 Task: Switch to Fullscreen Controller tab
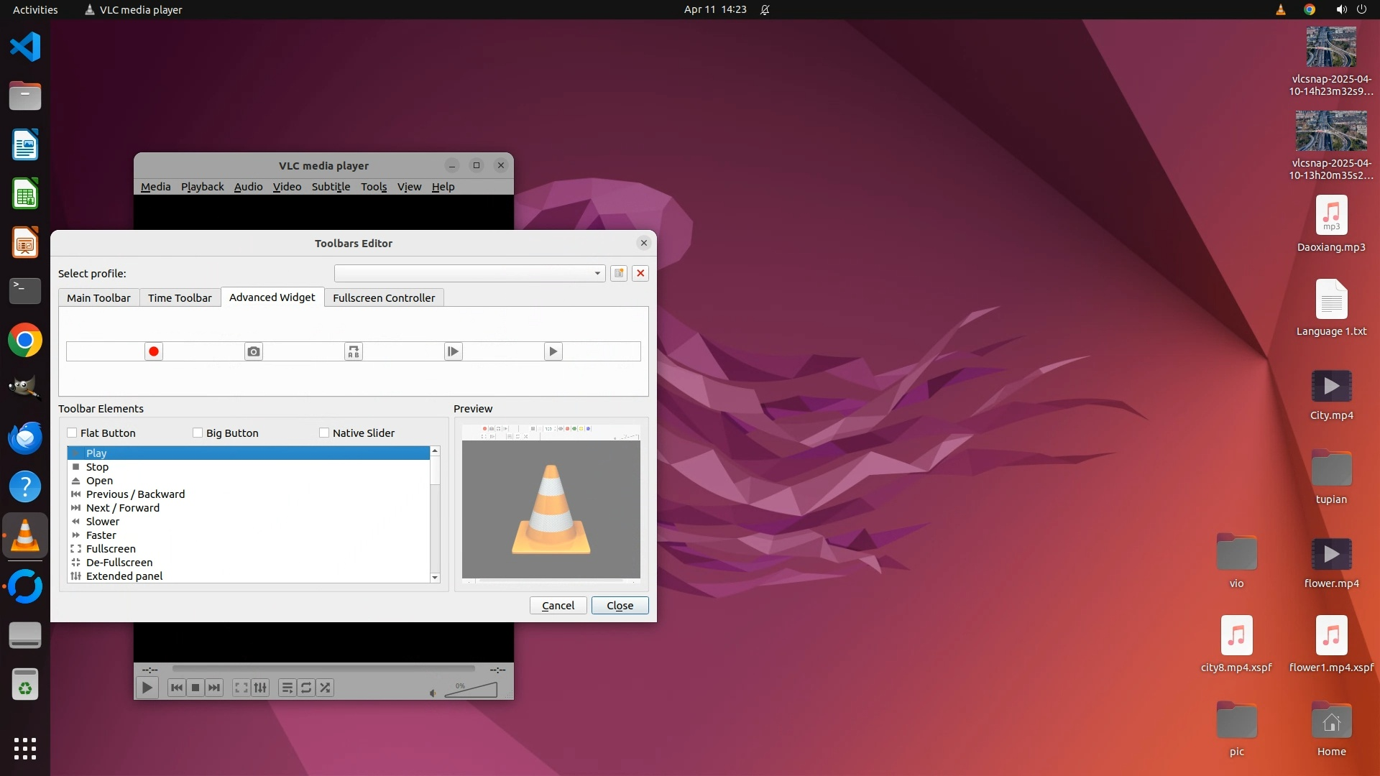(384, 297)
